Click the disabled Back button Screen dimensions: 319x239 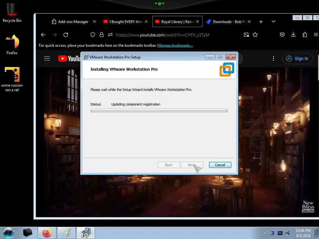169,165
